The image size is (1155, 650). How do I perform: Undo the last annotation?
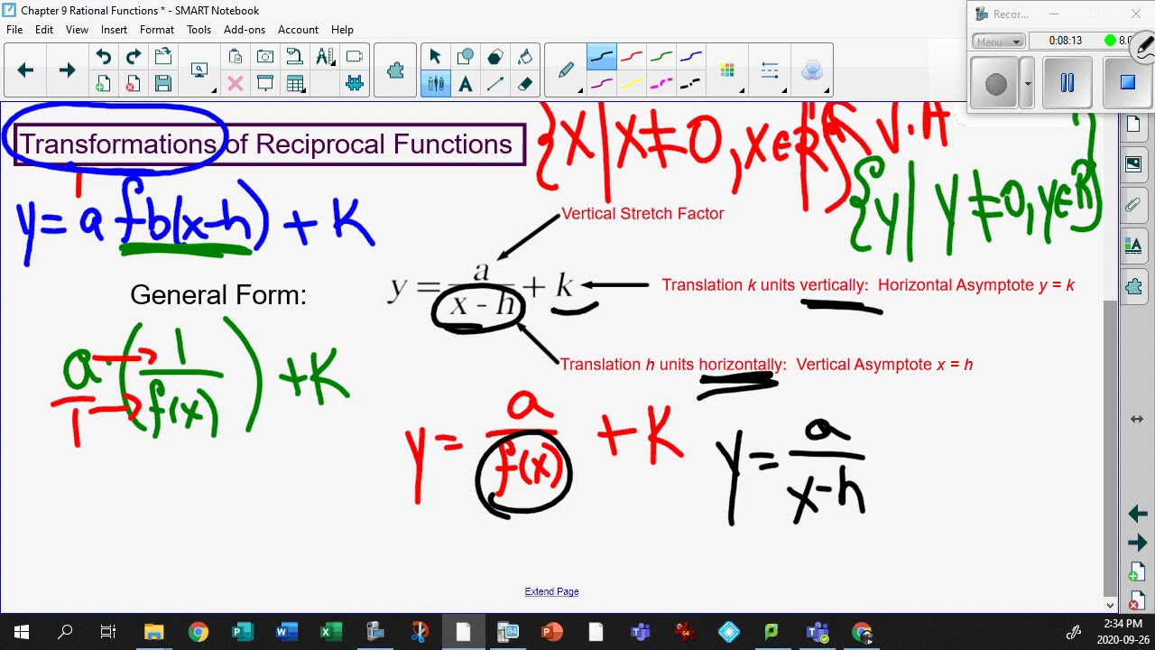click(103, 54)
